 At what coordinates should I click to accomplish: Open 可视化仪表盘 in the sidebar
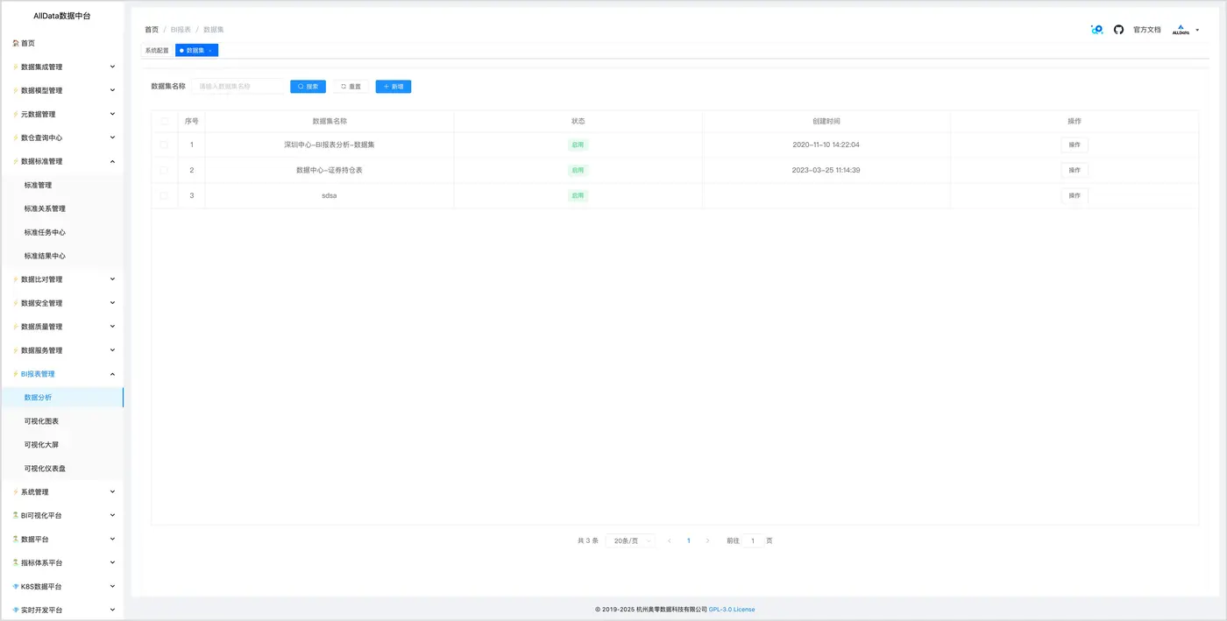[x=45, y=469]
